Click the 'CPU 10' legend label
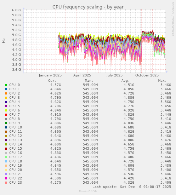 [16, 127]
